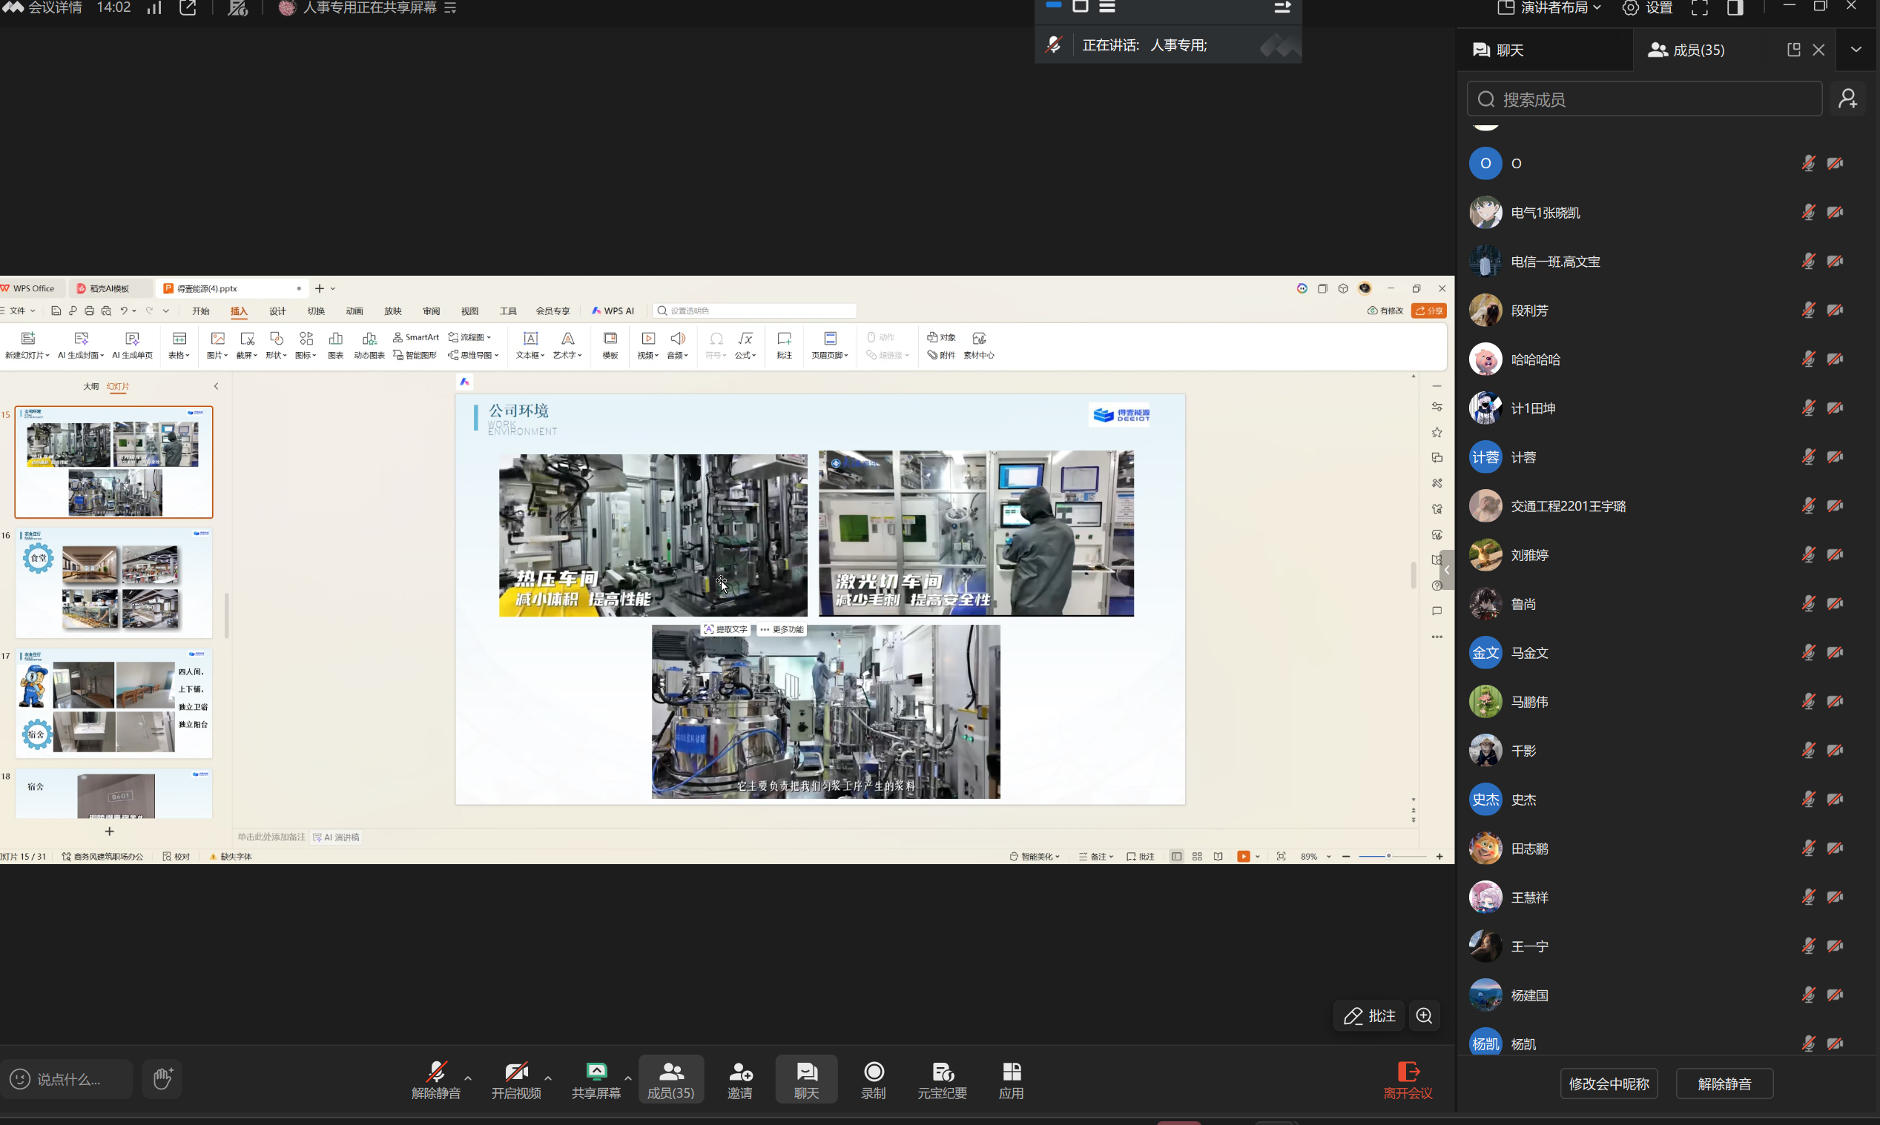Pop out the members panel

coord(1793,50)
